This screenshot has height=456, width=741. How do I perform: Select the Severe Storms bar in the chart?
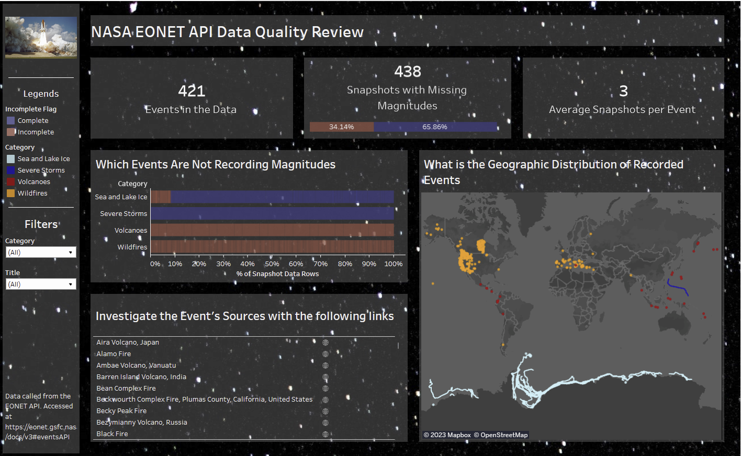pyautogui.click(x=272, y=214)
